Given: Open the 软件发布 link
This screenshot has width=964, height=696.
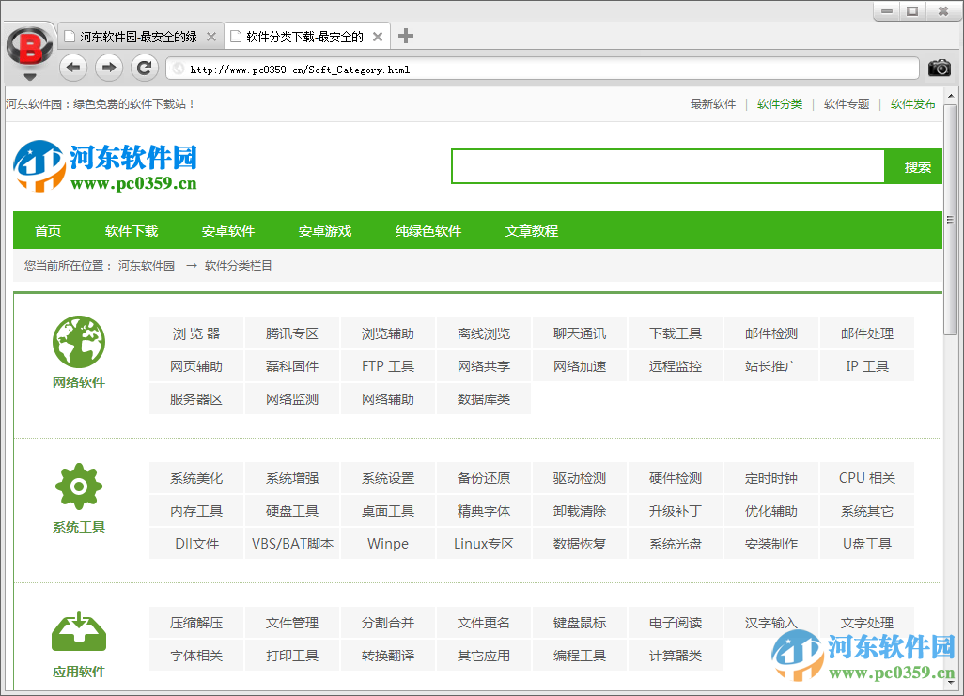Looking at the screenshot, I should tap(912, 103).
